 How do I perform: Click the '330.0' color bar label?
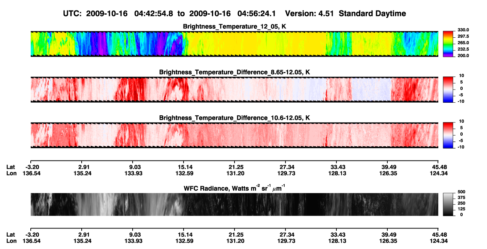pyautogui.click(x=463, y=30)
